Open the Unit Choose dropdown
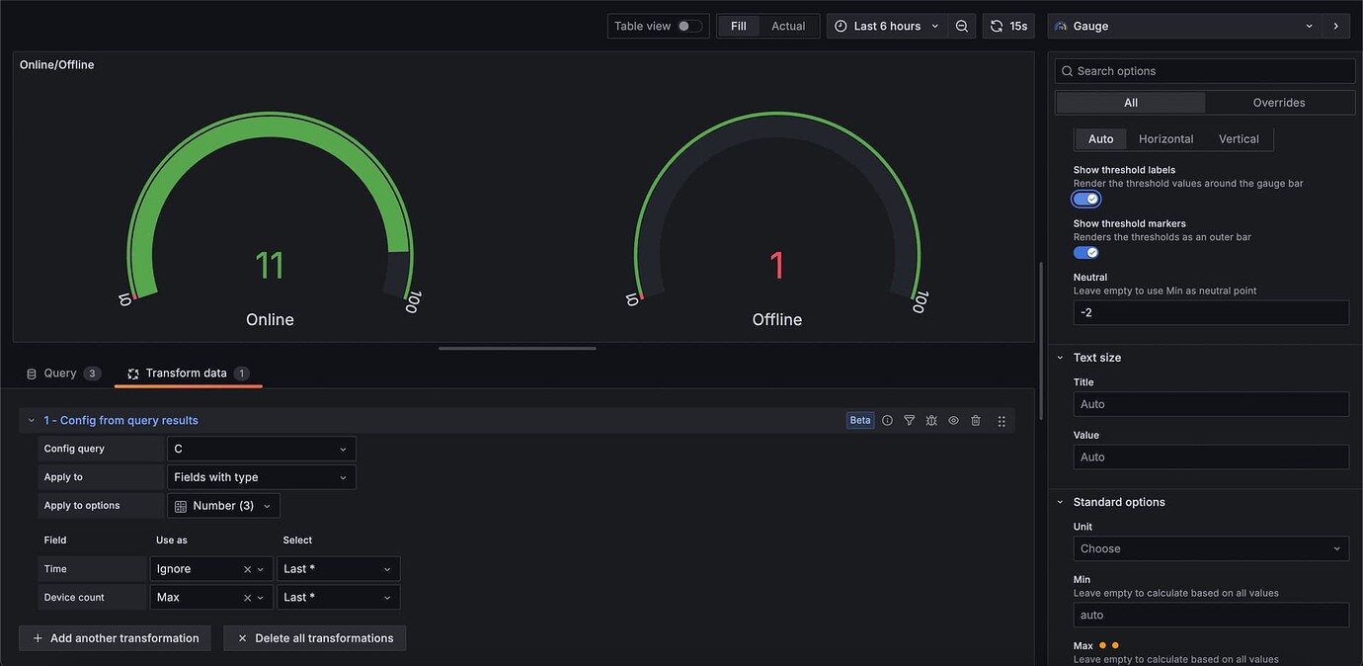The width and height of the screenshot is (1363, 666). 1211,547
